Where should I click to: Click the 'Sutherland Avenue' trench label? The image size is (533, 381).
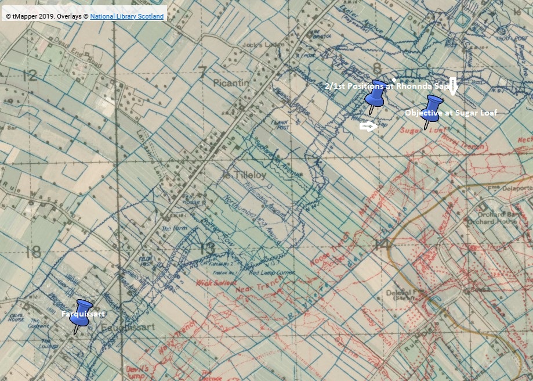click(x=277, y=157)
